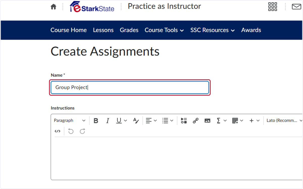Insert a table in the editor
303x189 pixels.
pyautogui.click(x=235, y=121)
